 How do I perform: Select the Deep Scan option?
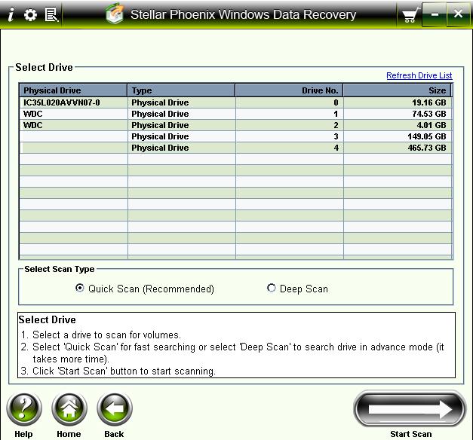point(272,289)
